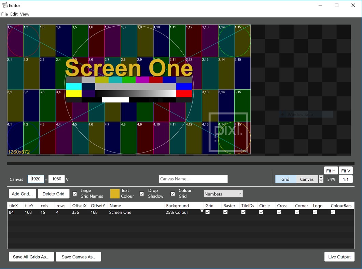Toggle the Logo checkbox on Screen One row
Viewport: 362px width, 269px height.
[x=315, y=212]
